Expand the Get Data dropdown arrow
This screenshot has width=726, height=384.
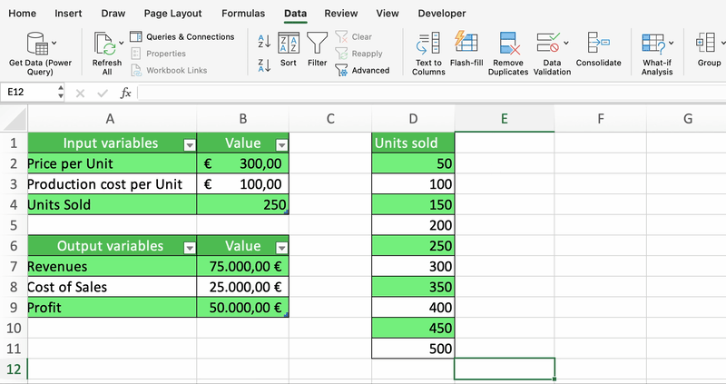tap(54, 43)
